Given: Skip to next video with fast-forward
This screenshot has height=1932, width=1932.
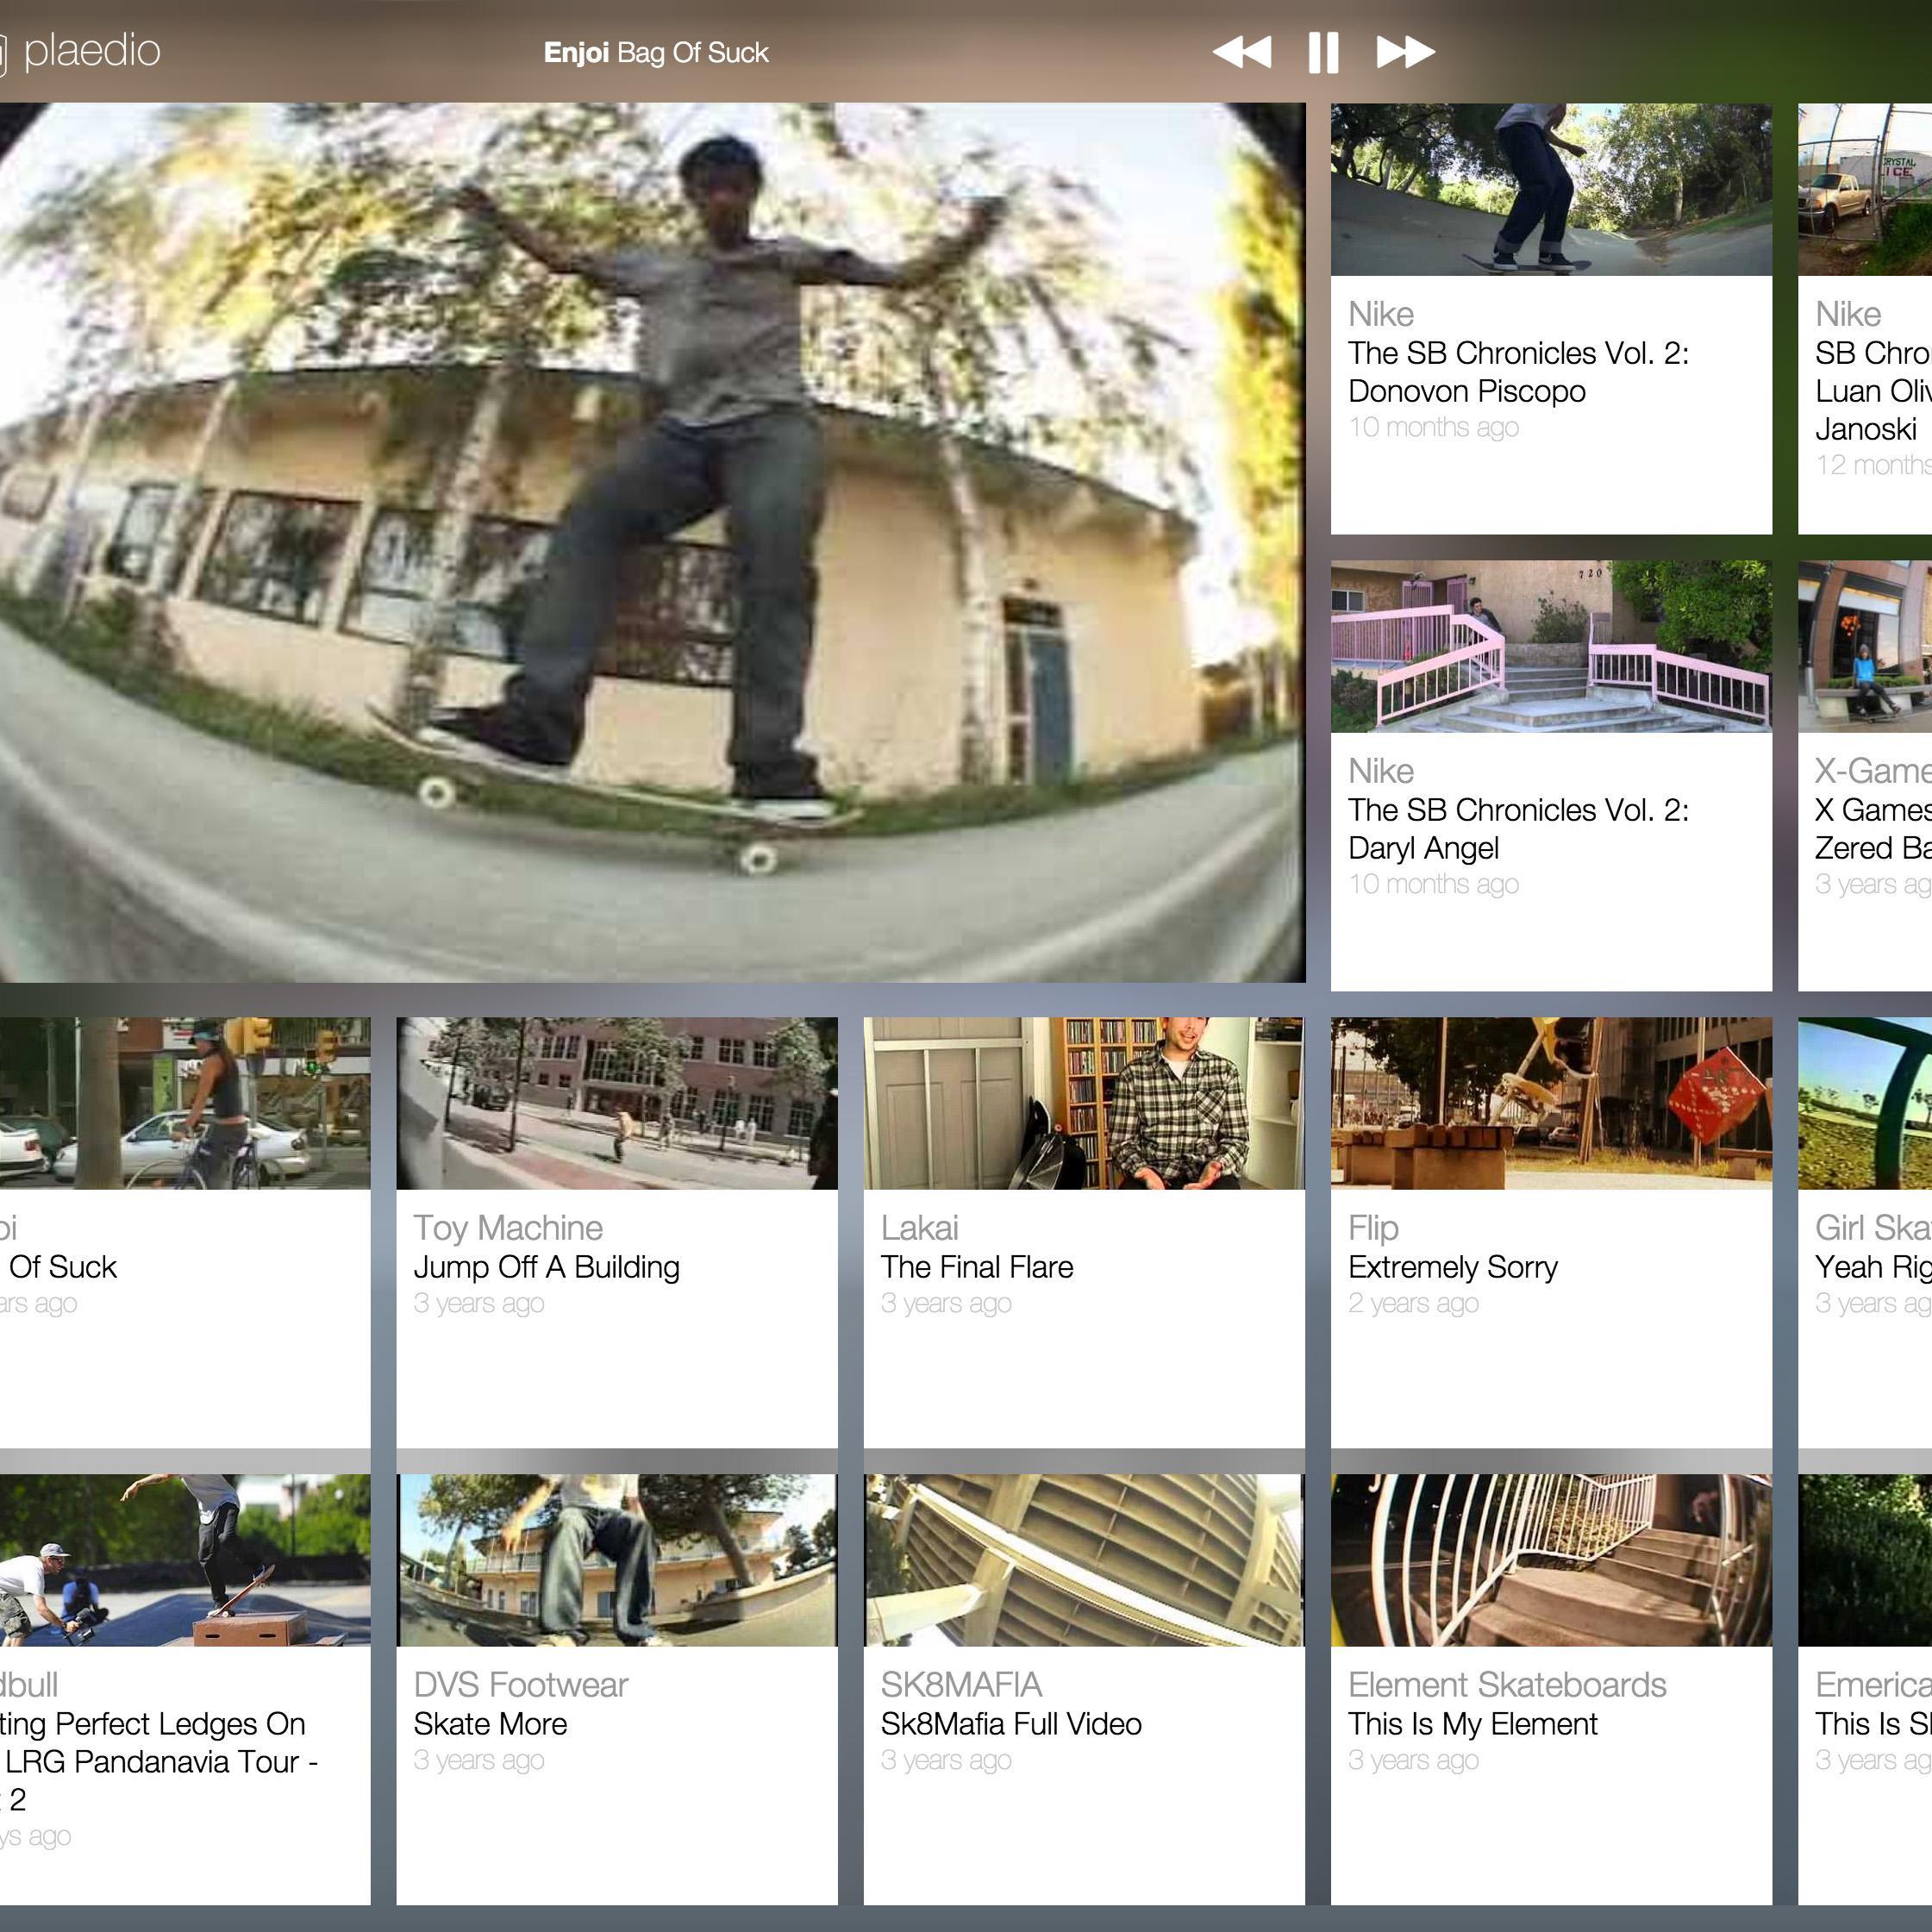Looking at the screenshot, I should 1405,52.
